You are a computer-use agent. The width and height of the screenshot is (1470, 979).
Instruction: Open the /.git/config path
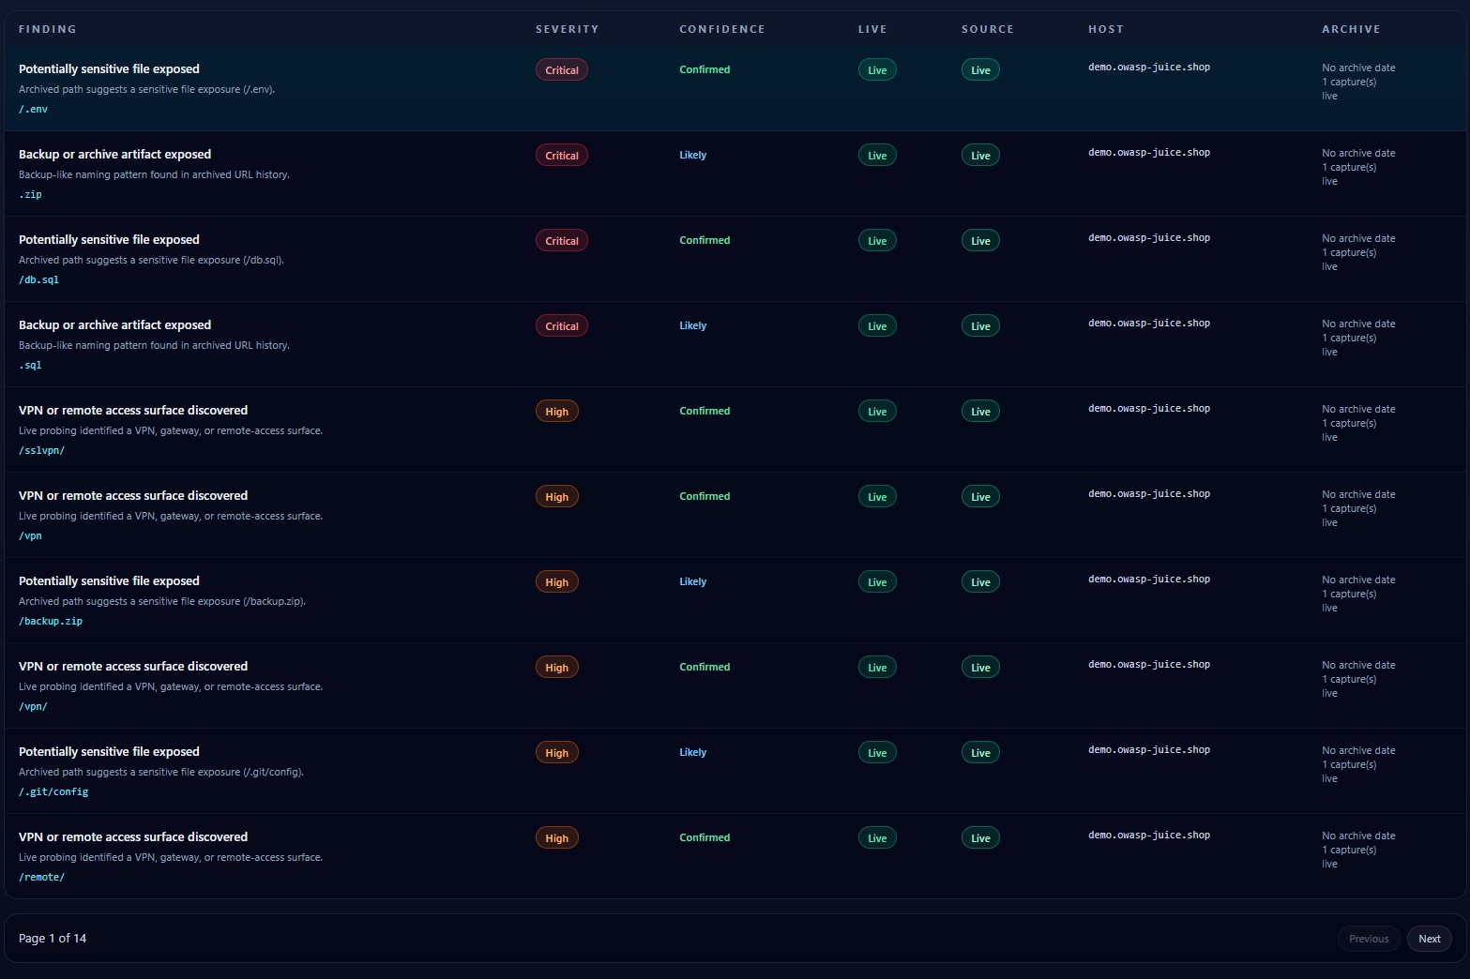53,792
